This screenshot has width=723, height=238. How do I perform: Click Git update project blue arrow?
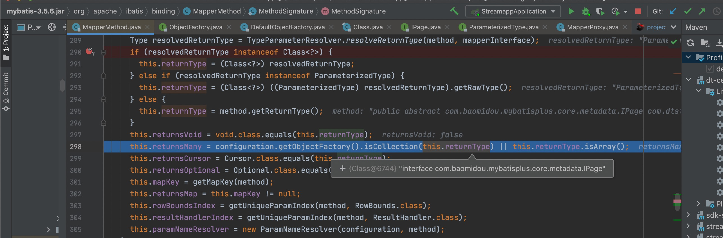click(x=673, y=12)
